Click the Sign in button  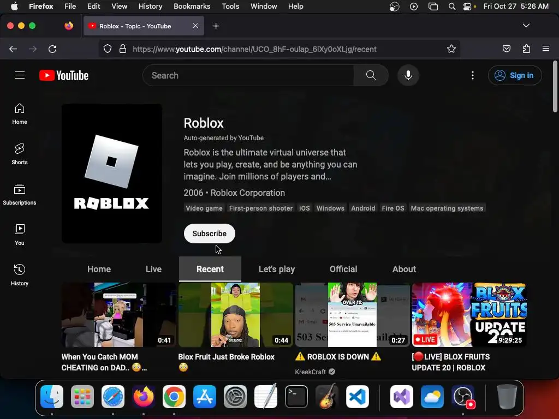(x=515, y=75)
